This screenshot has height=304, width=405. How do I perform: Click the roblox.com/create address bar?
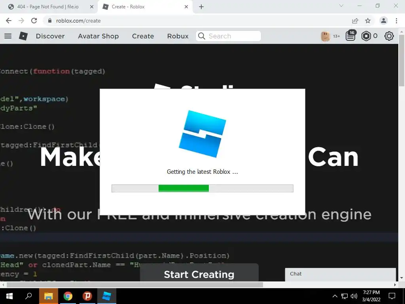[x=78, y=21]
